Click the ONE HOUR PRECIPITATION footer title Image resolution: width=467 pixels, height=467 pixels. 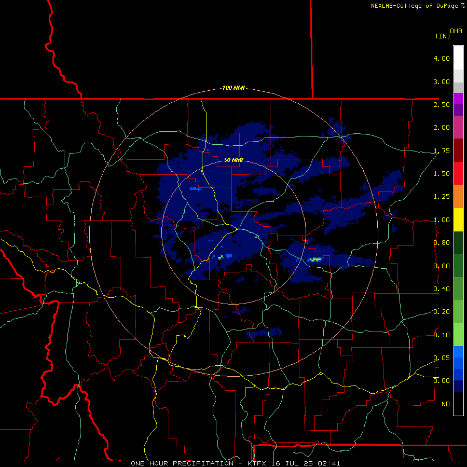182,463
